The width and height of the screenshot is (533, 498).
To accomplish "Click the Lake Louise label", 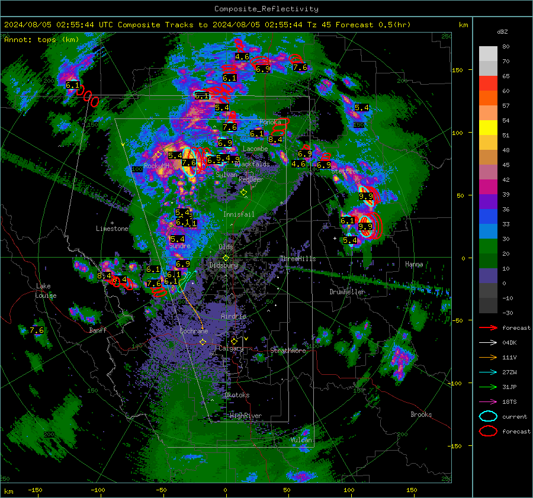I will [46, 291].
